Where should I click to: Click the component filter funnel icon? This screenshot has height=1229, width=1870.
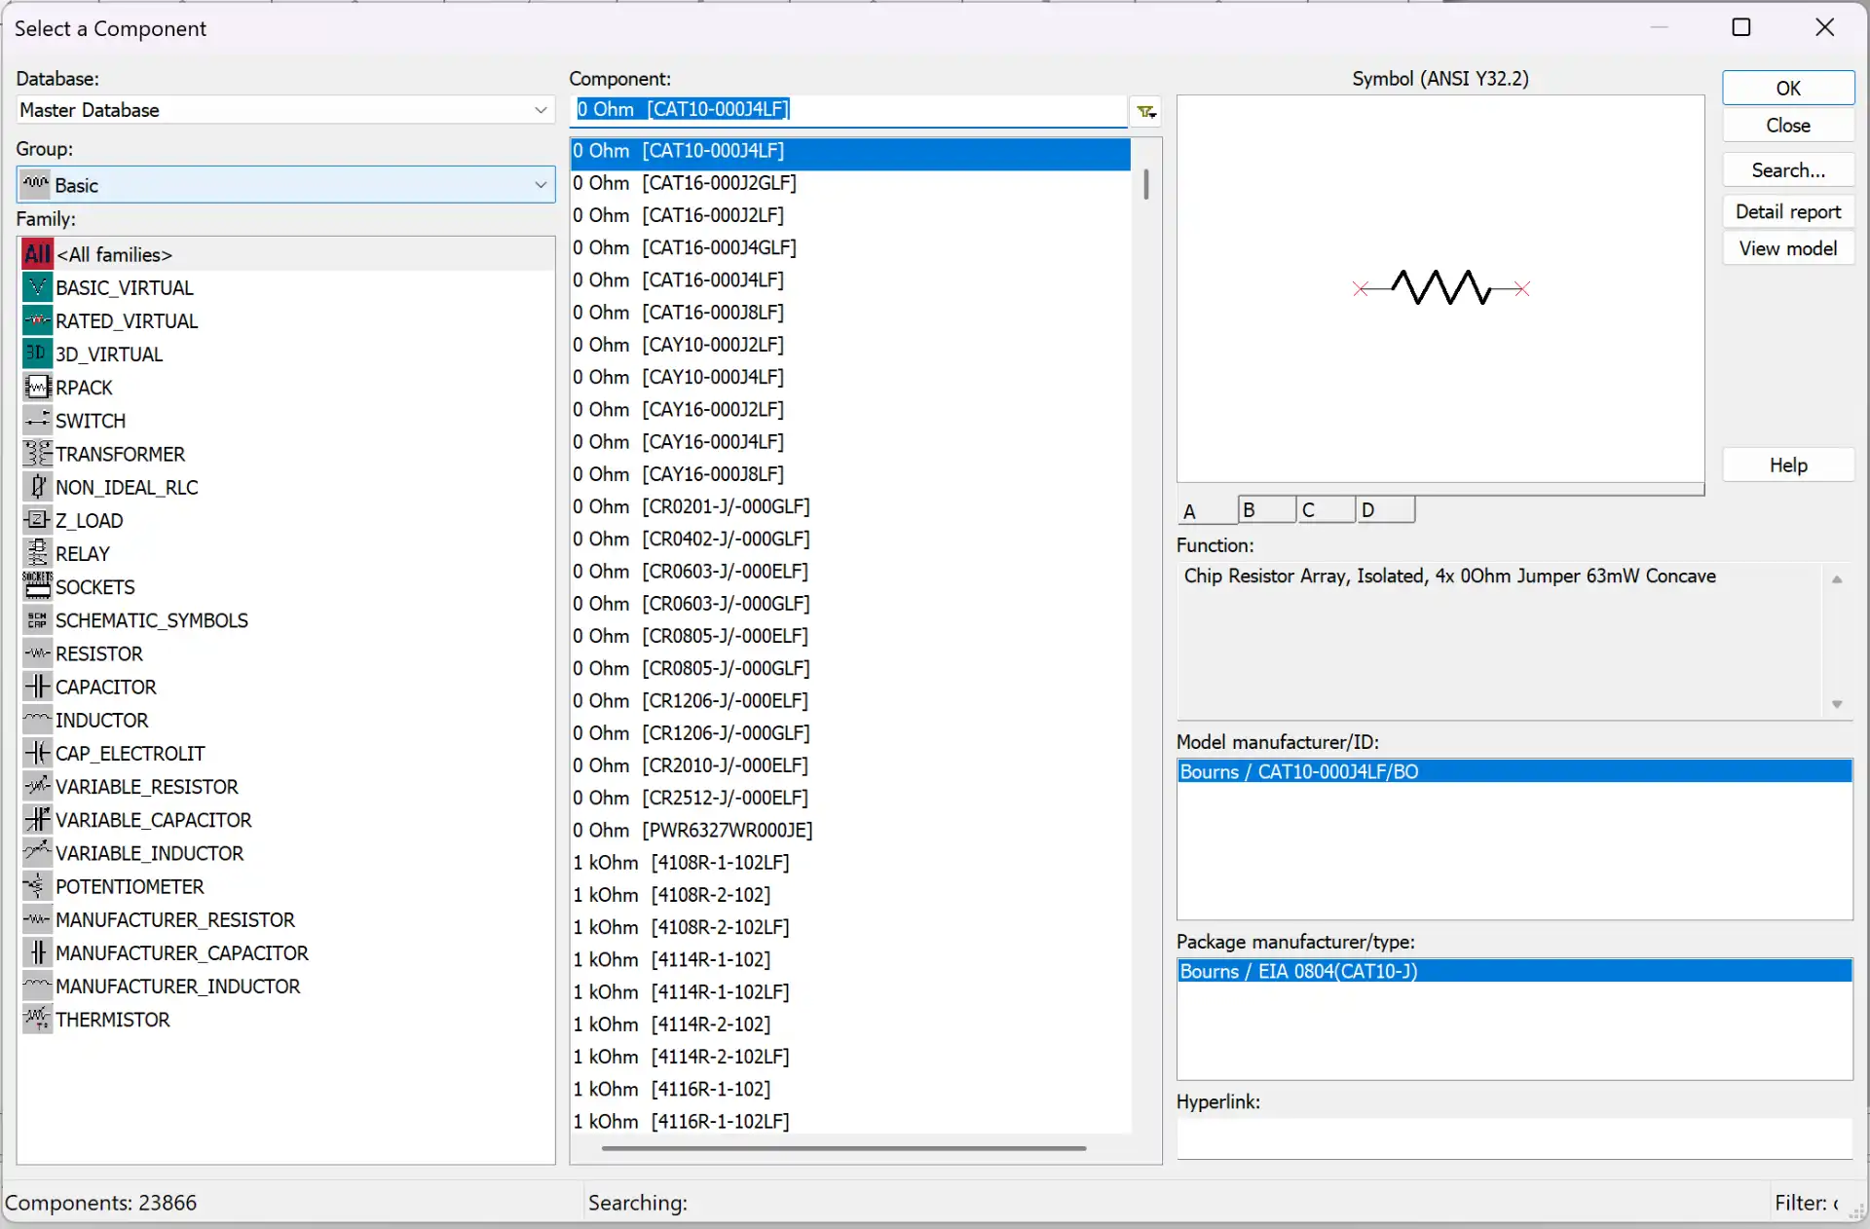pyautogui.click(x=1146, y=111)
